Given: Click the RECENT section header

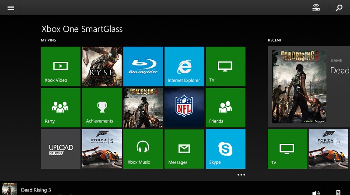Looking at the screenshot, I should (x=275, y=40).
